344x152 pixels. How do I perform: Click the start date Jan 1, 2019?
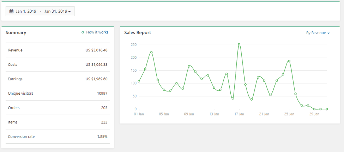[26, 12]
